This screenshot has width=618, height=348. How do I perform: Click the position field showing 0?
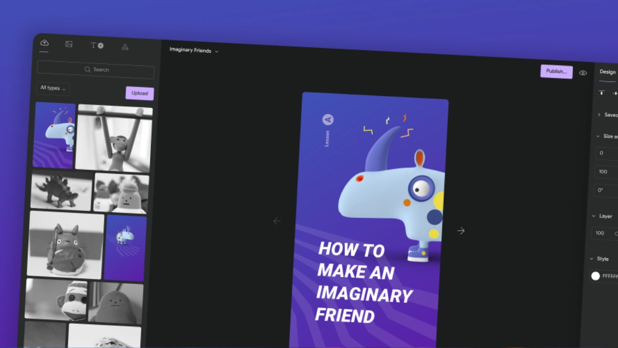(x=607, y=153)
